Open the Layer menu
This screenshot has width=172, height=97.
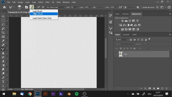click(x=27, y=2)
